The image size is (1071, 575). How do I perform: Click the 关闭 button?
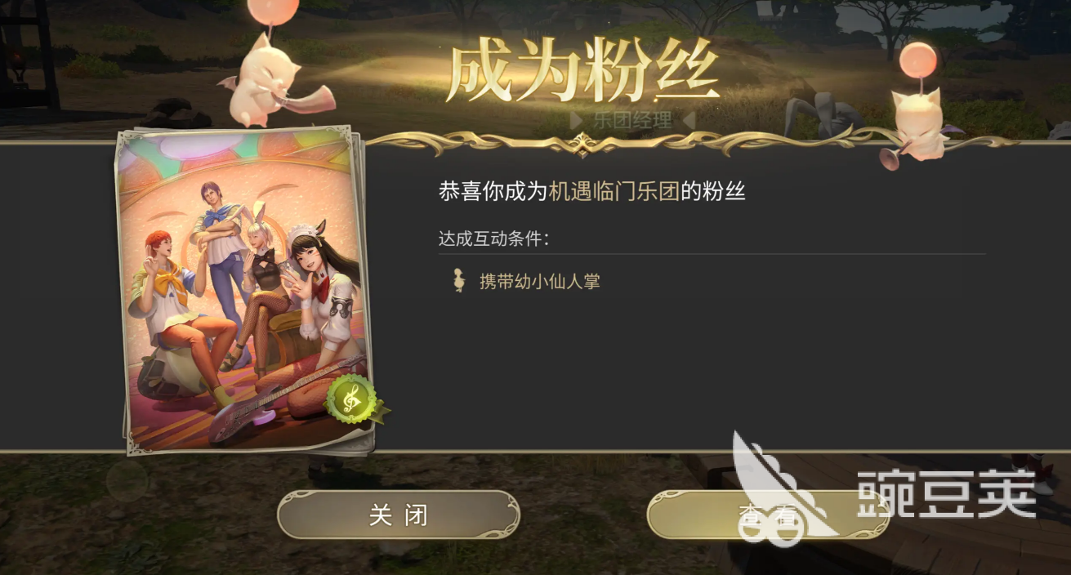(399, 515)
